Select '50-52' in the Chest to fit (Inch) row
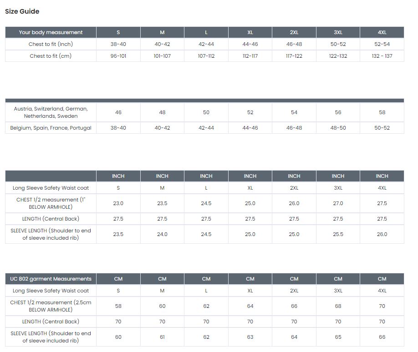This screenshot has width=418, height=352. 338,44
